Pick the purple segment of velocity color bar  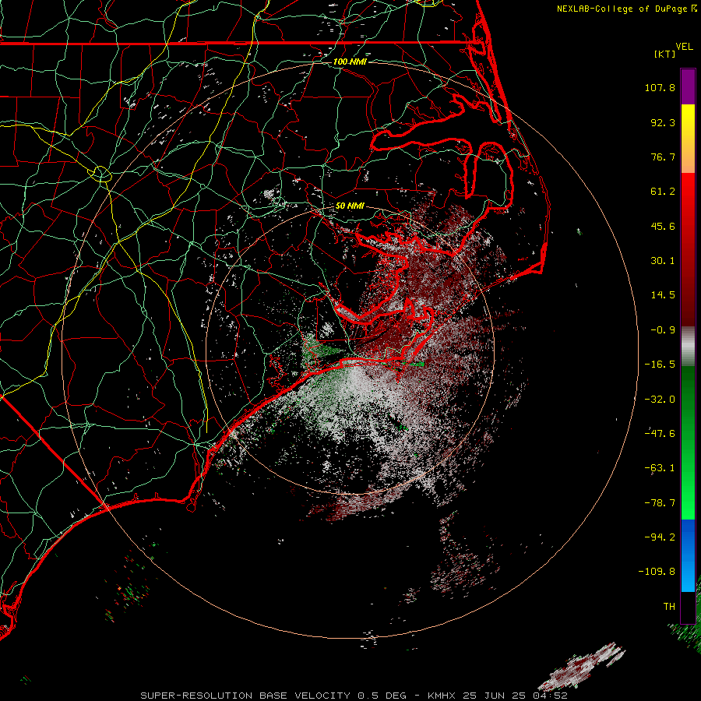click(688, 86)
